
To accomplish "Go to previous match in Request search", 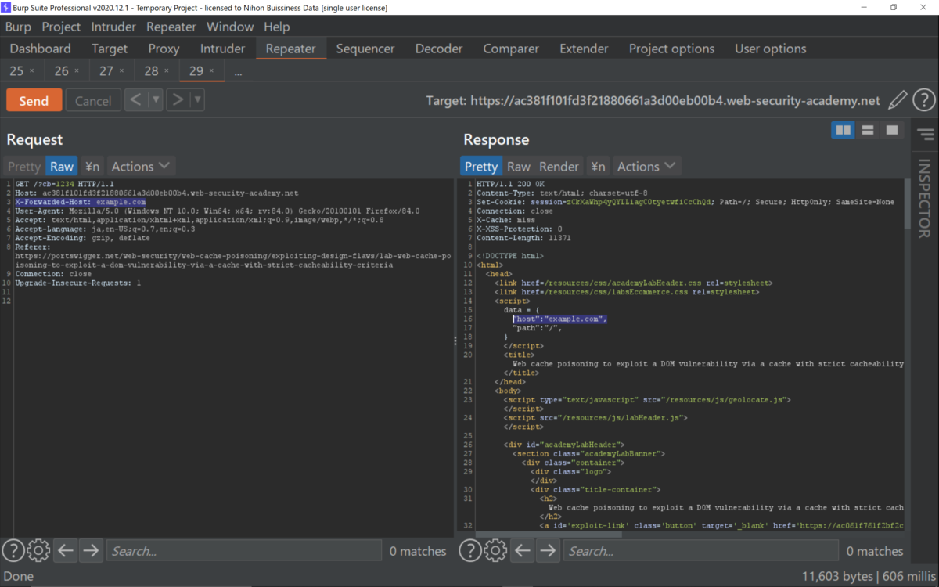I will tap(66, 551).
